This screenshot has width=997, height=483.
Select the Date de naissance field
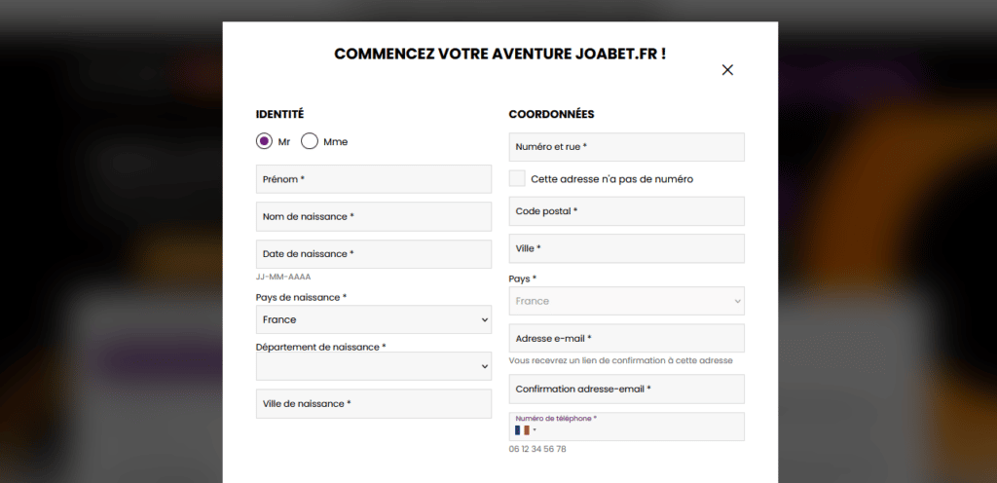click(374, 254)
